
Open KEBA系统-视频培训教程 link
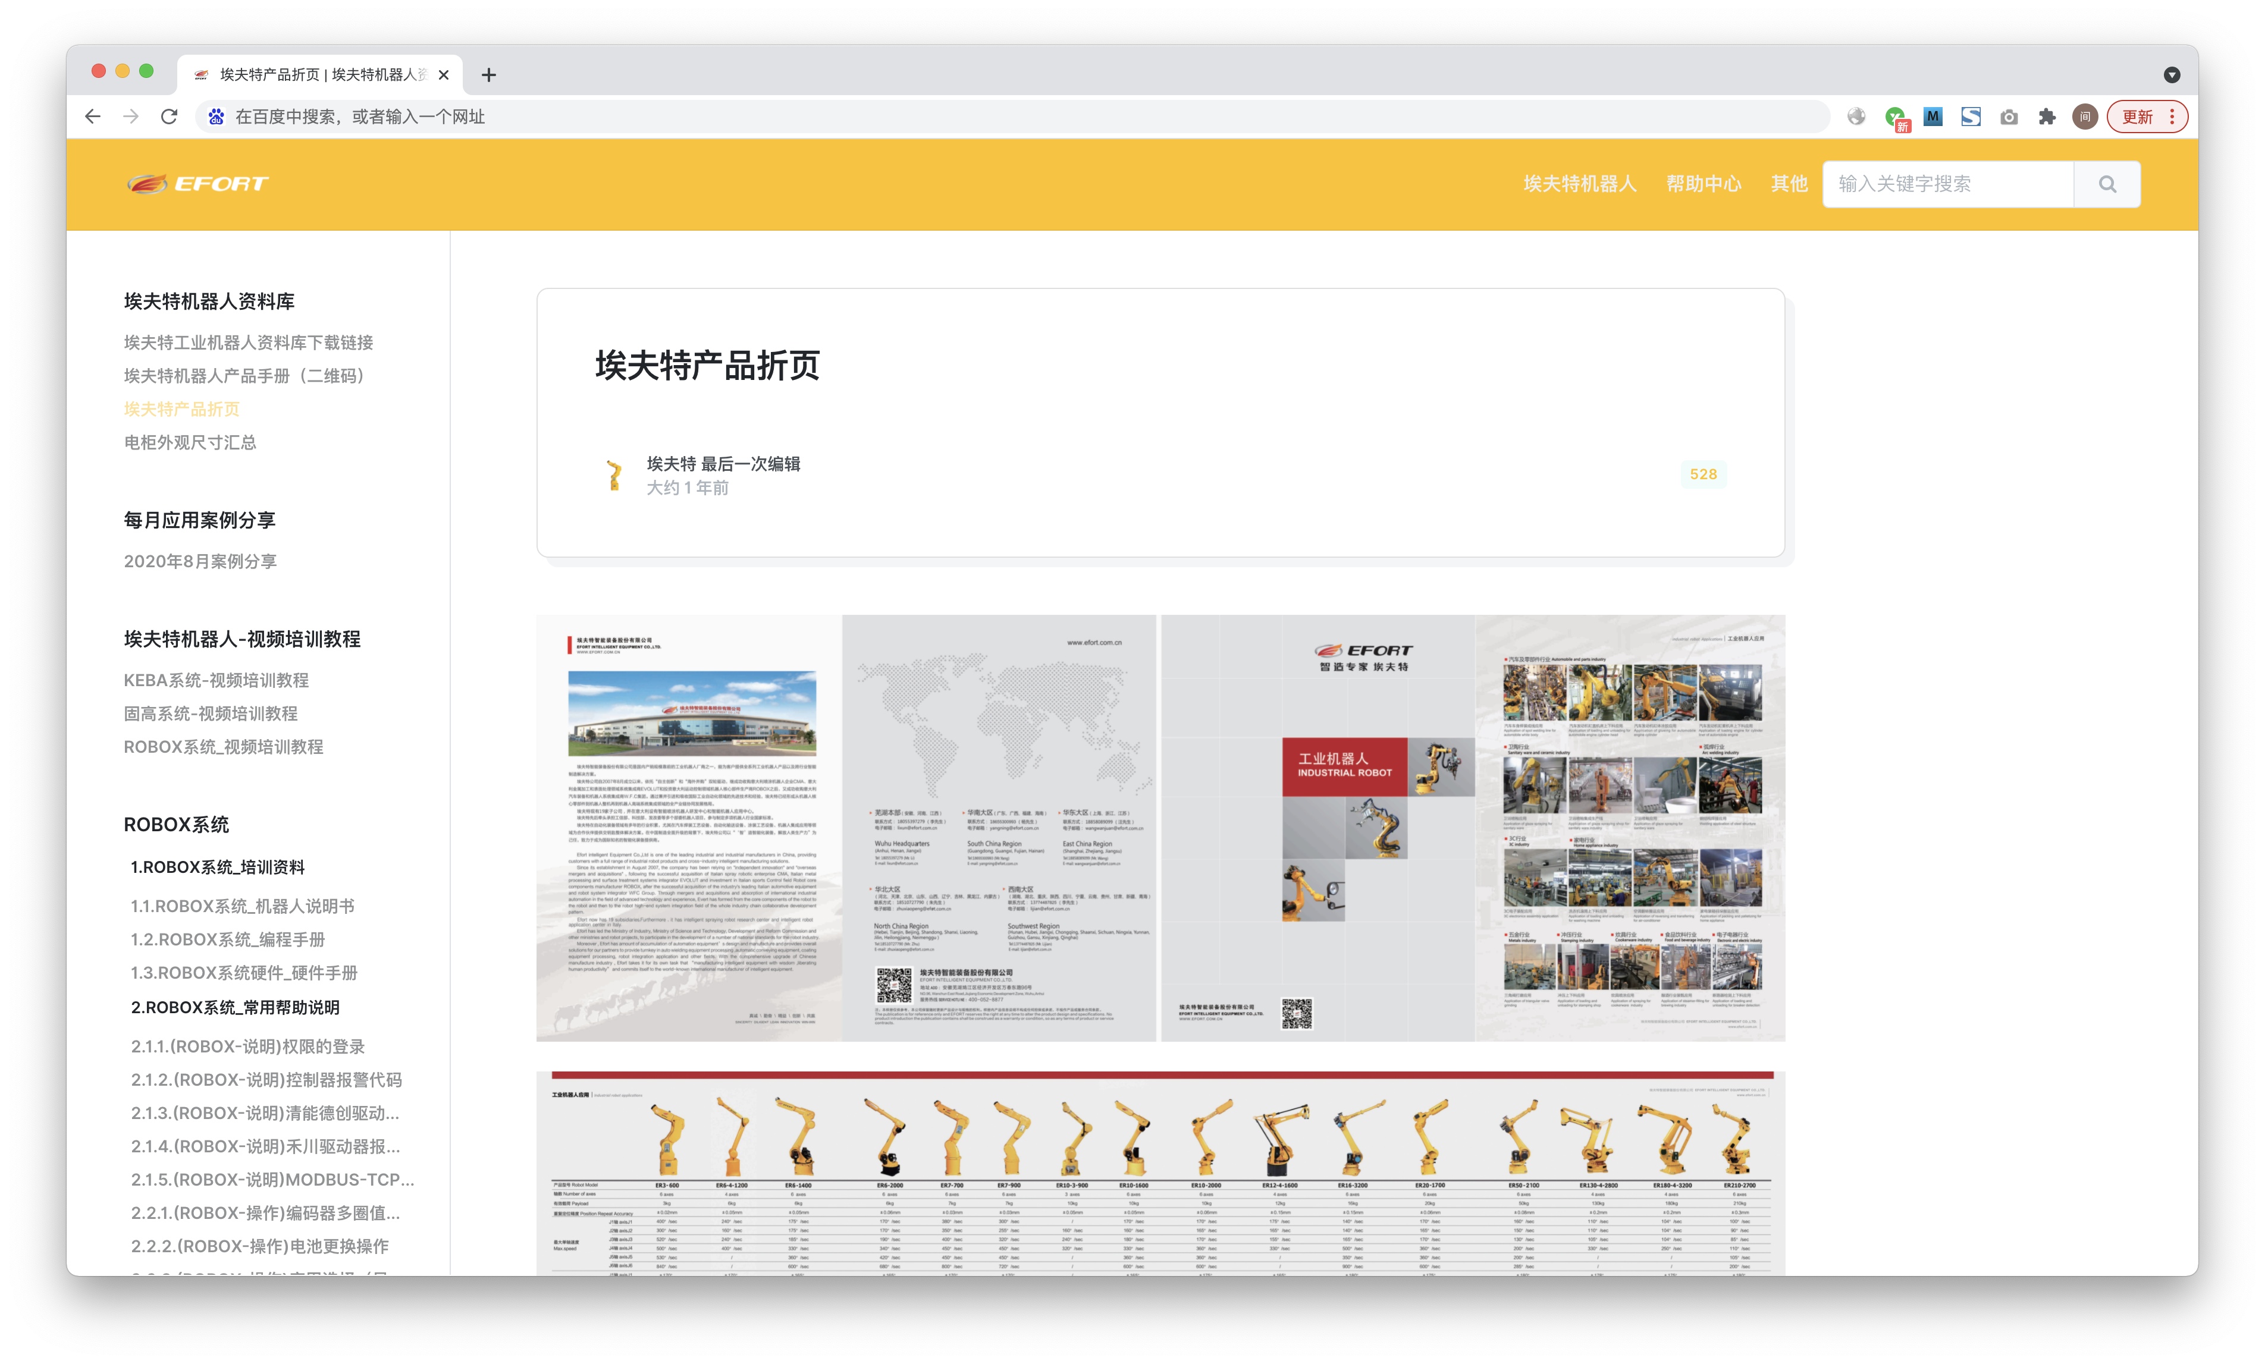pos(216,680)
